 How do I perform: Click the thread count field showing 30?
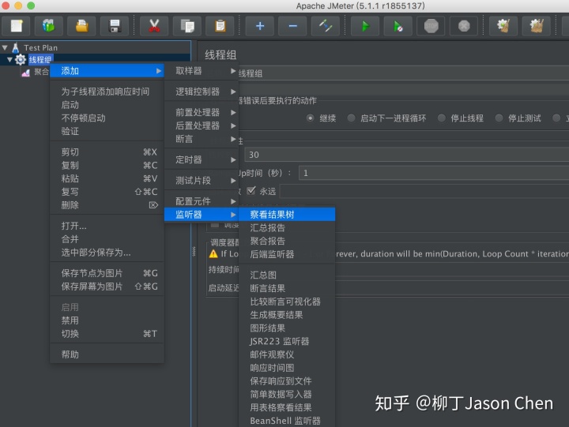coord(407,155)
